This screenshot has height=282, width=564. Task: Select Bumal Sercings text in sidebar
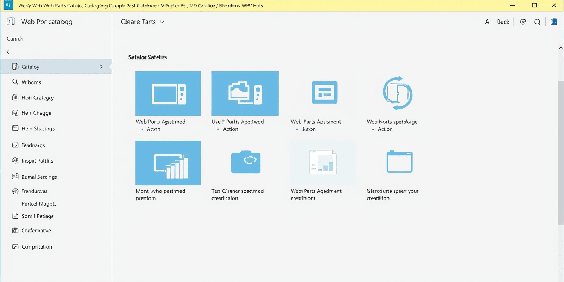point(39,177)
